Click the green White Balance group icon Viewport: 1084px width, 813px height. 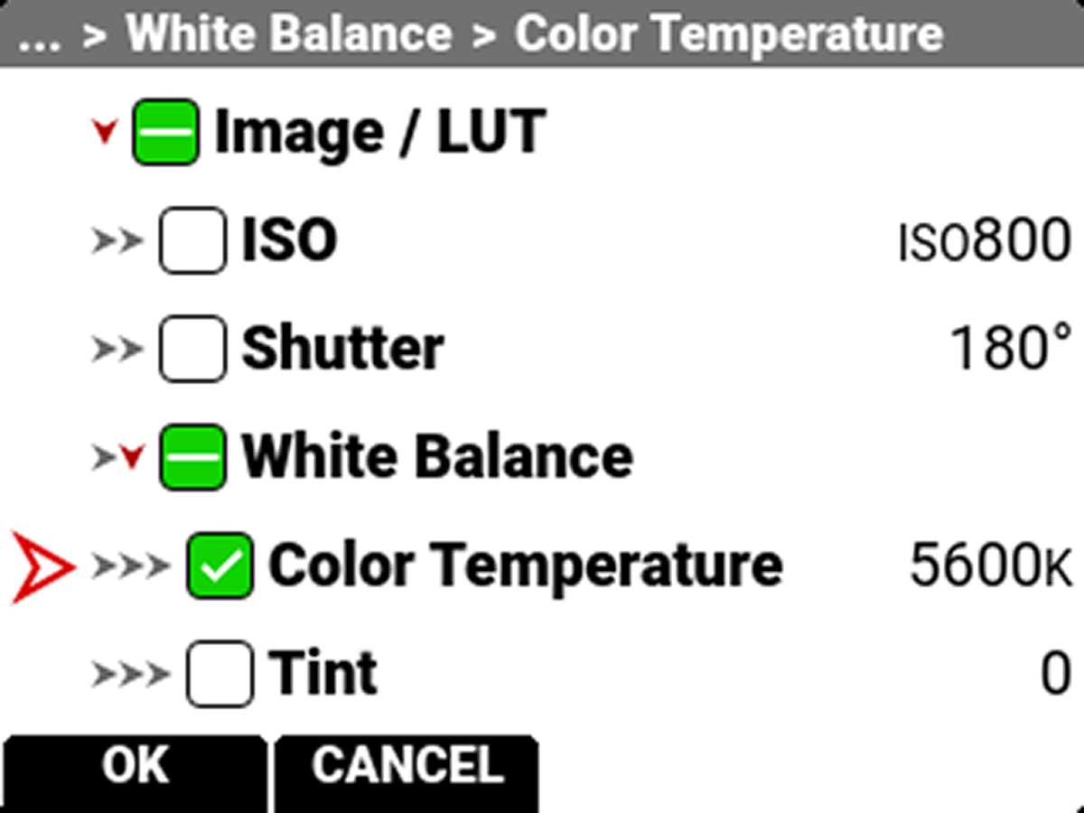(192, 454)
